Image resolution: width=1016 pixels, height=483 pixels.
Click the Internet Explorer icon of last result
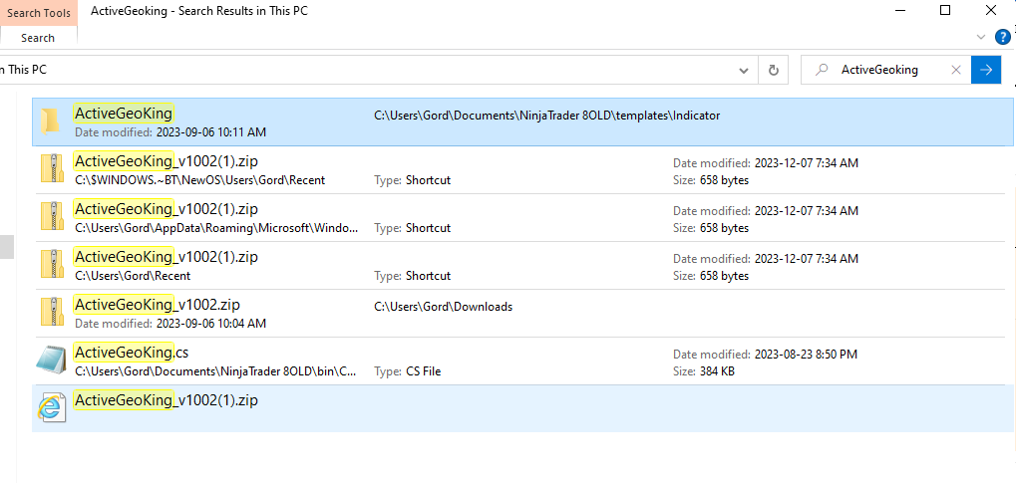click(x=52, y=408)
